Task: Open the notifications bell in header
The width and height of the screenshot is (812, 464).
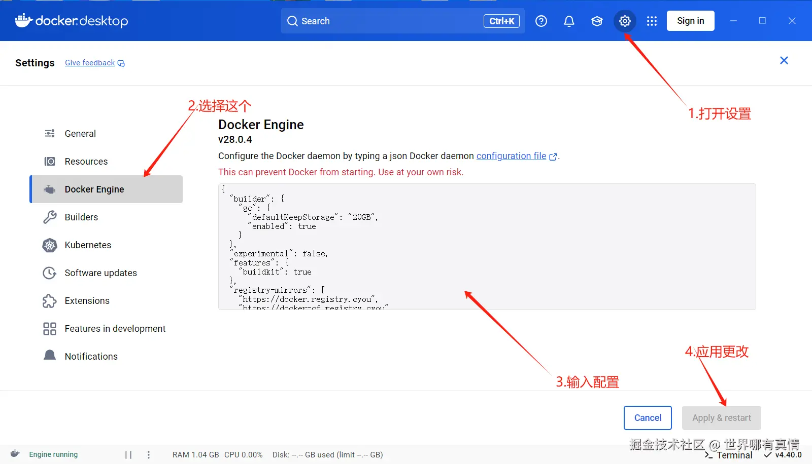Action: 569,21
